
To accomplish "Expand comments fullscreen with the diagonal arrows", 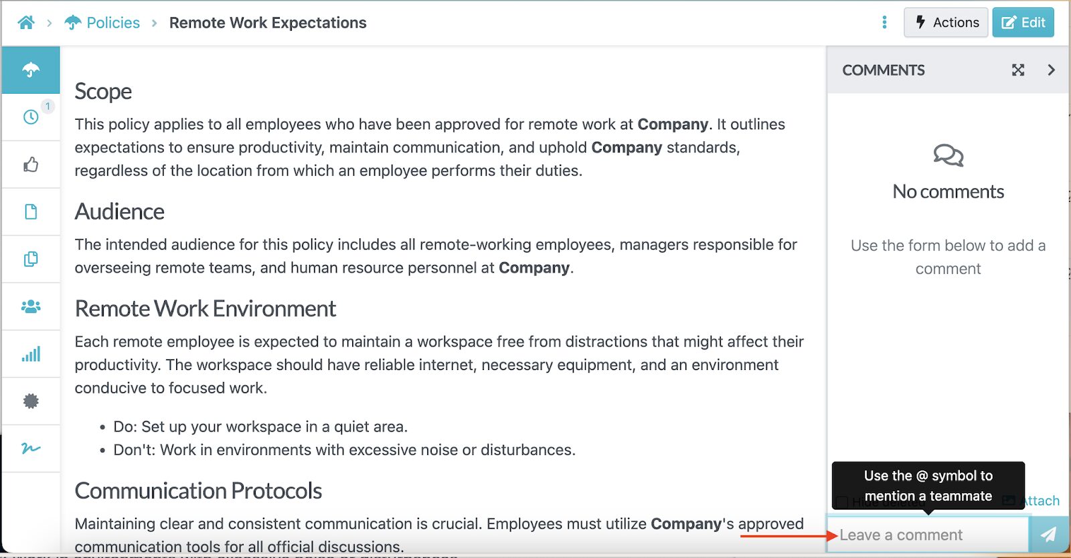I will (x=1018, y=70).
